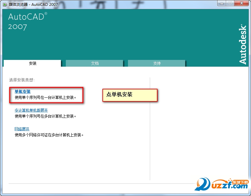Open the 多计算机单机版展开 link
Viewport: 251px width, 196px height.
(x=31, y=110)
